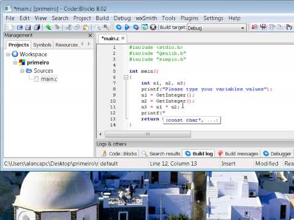Click the Copy toolbar icon
294x220 pixels.
point(77,27)
